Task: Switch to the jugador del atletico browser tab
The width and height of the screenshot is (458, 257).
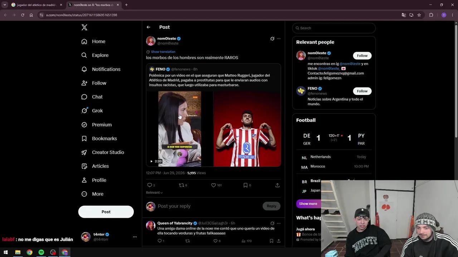Action: (37, 5)
